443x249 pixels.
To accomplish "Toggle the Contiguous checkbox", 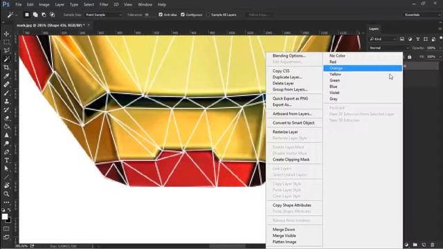I will tap(183, 15).
